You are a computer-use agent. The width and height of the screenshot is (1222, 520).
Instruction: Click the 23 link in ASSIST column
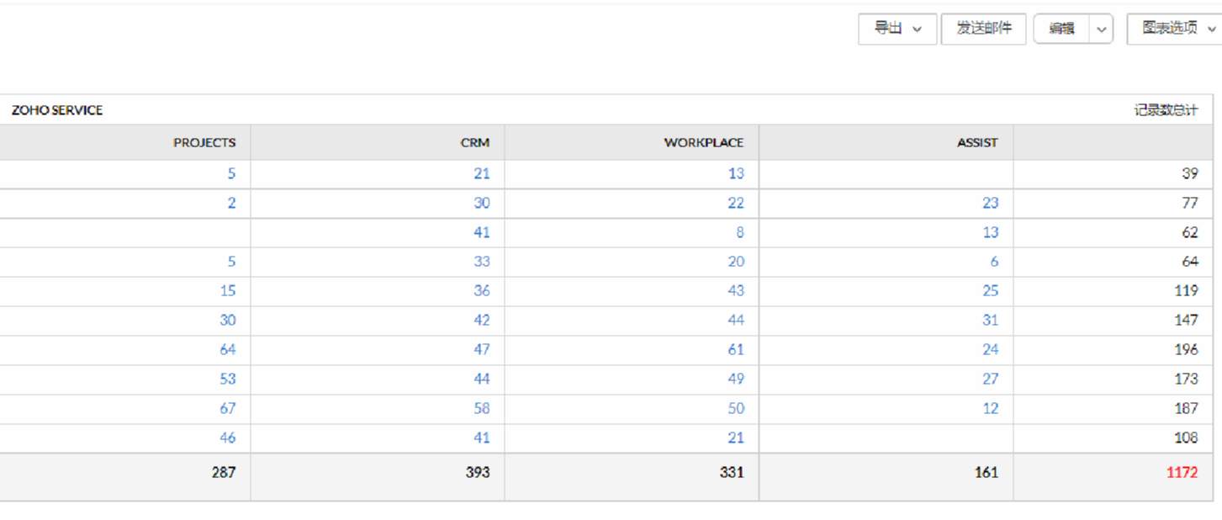point(990,203)
